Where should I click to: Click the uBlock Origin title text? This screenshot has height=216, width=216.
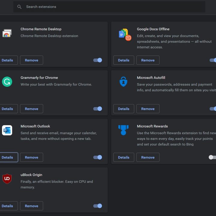pos(31,175)
